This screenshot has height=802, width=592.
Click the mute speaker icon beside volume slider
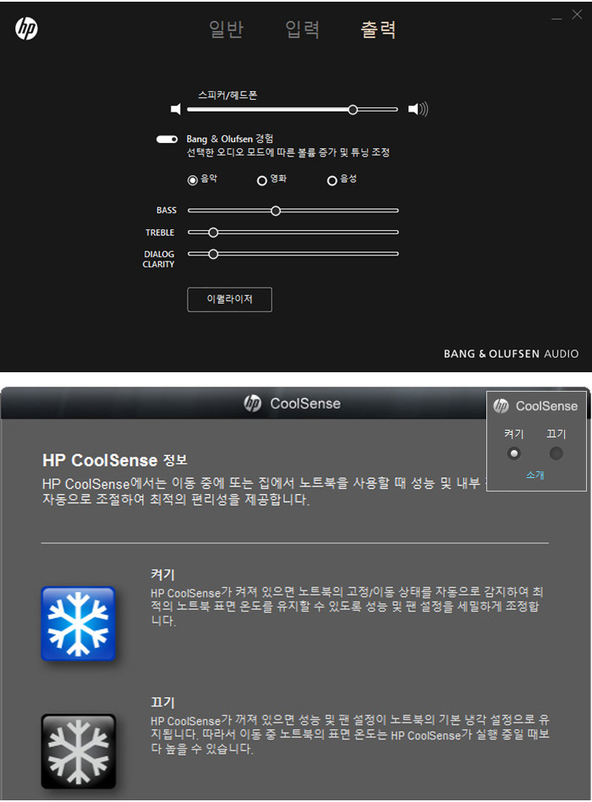click(x=175, y=109)
